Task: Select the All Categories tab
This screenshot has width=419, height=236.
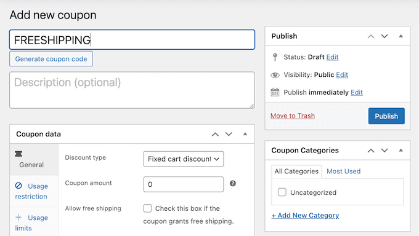Action: (296, 171)
